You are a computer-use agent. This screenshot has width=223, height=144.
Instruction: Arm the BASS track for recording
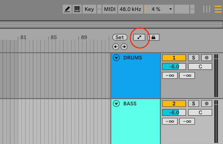point(207,104)
